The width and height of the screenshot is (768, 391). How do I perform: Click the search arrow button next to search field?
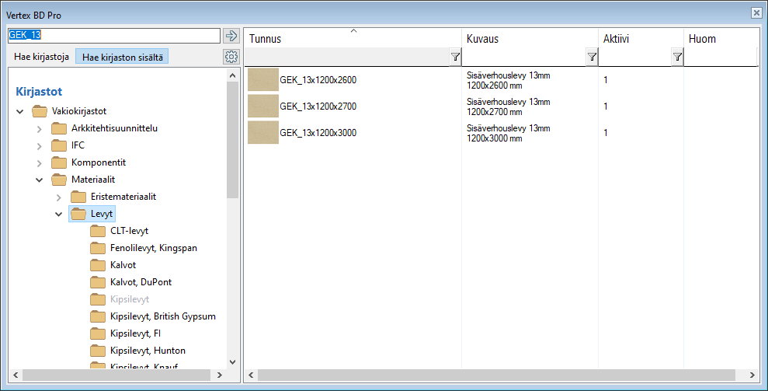point(231,36)
